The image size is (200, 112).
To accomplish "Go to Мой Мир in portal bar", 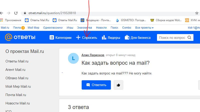I will tap(33, 28).
